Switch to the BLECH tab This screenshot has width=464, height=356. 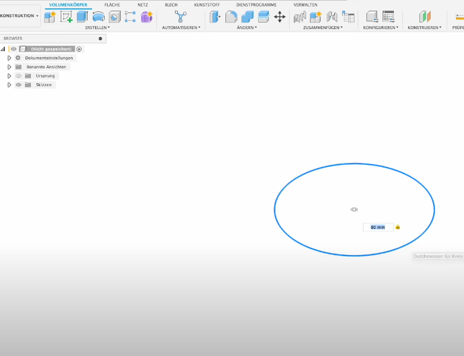[171, 5]
